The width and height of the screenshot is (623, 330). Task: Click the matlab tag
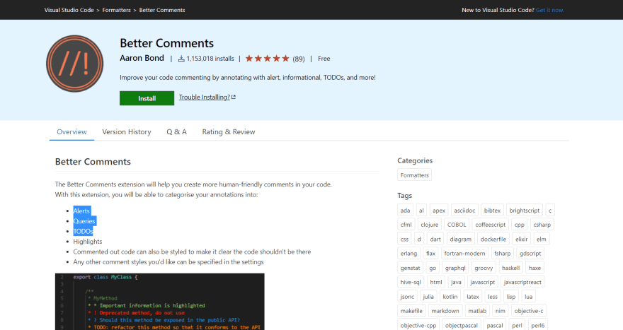[477, 311]
